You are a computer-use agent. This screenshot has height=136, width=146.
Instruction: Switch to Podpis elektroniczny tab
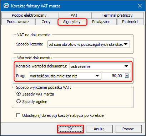point(29,15)
